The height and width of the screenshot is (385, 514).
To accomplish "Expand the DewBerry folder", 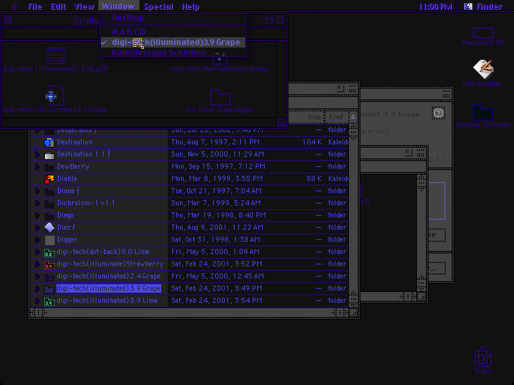I will 37,167.
